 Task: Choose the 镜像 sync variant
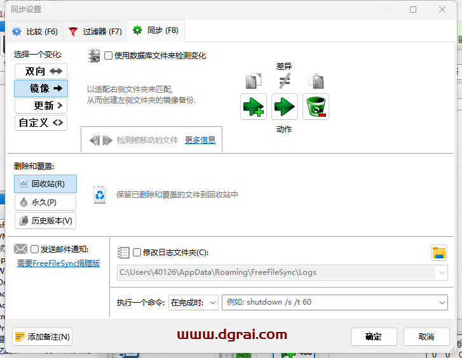click(41, 88)
